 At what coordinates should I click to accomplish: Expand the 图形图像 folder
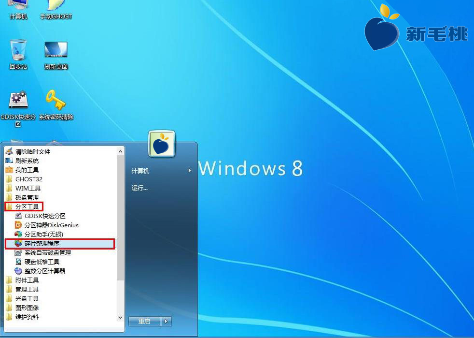(x=60, y=308)
